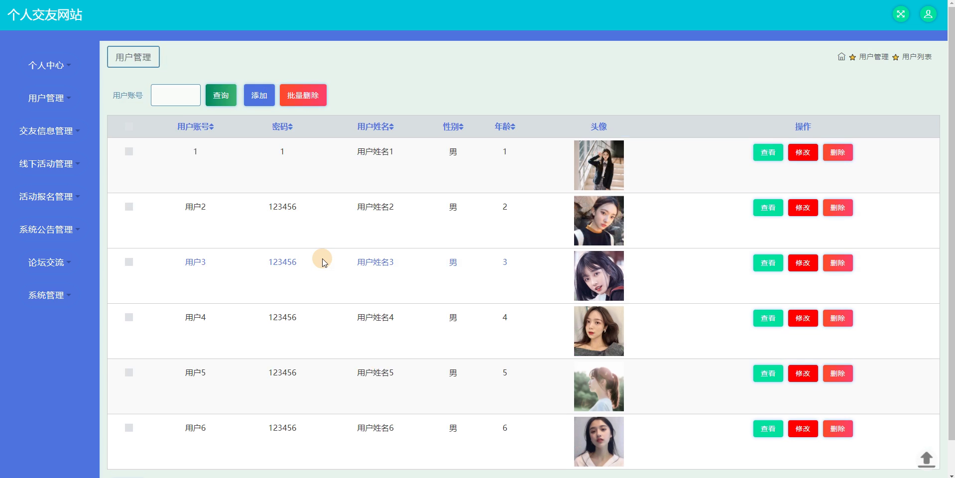Delete 用户6 via 删除 button
This screenshot has height=478, width=955.
(838, 429)
